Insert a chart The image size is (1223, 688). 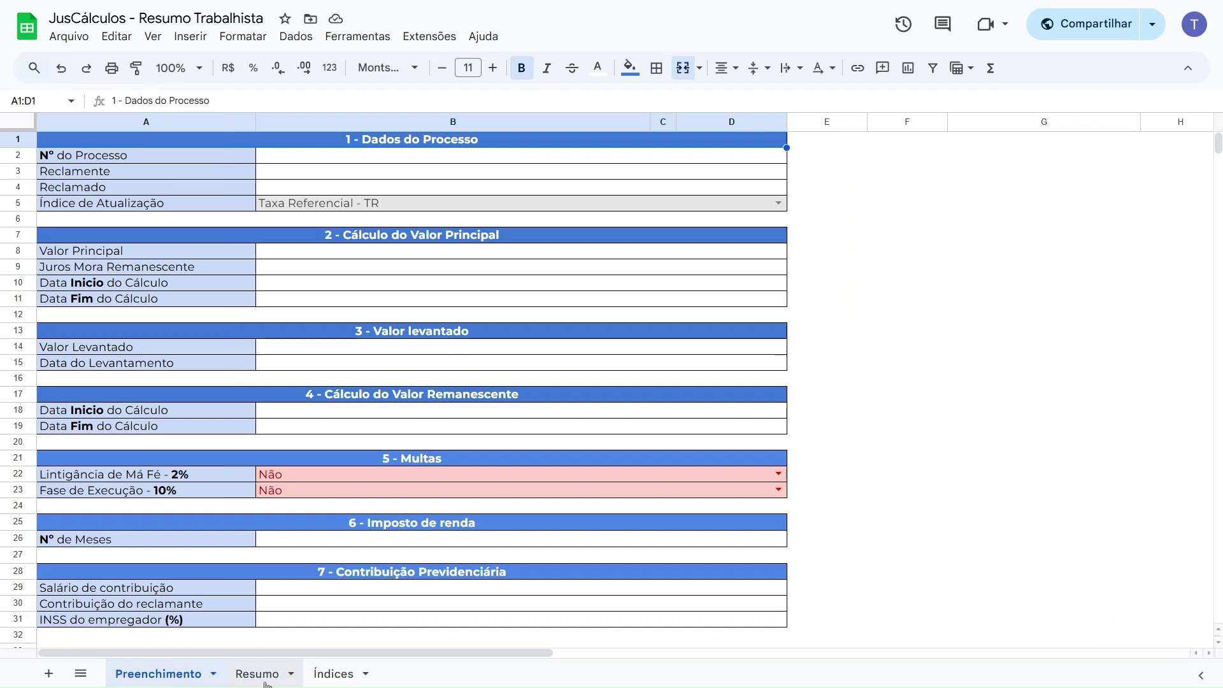click(908, 68)
